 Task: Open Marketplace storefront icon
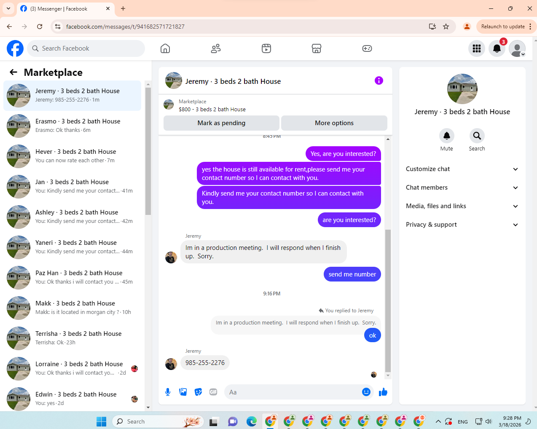click(317, 48)
